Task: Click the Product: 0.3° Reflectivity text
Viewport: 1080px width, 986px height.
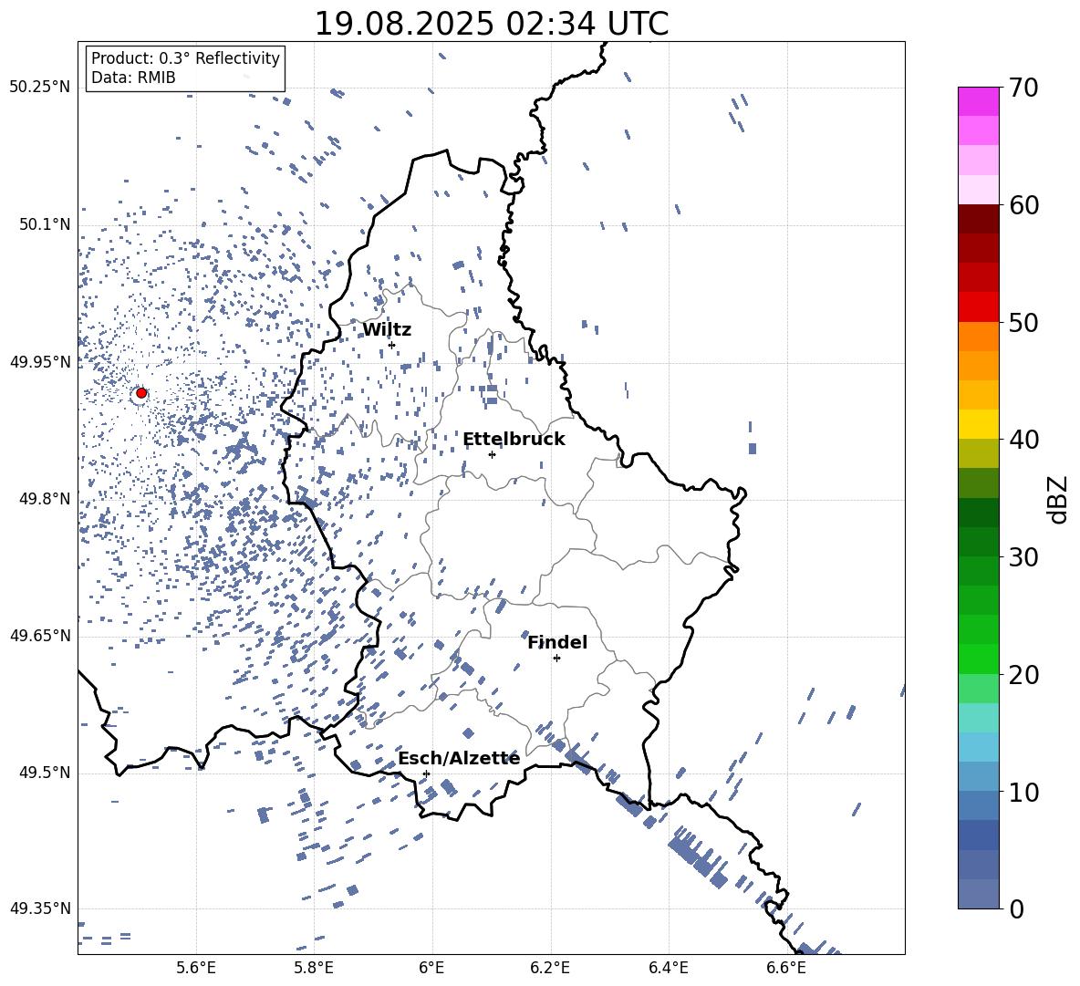Action: click(185, 58)
